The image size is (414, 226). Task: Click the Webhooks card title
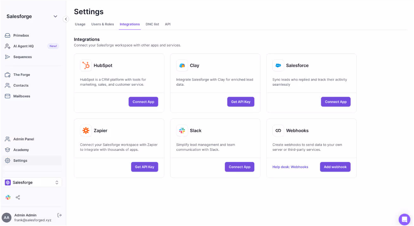coord(297,131)
